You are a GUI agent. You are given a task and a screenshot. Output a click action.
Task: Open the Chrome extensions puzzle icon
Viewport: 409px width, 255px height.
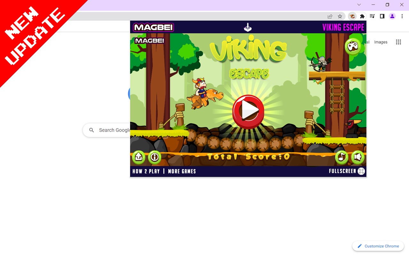(362, 16)
